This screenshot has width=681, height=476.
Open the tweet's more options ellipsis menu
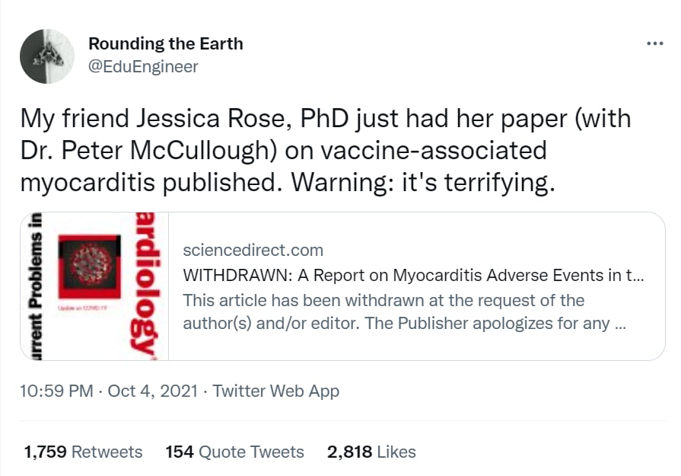(x=654, y=43)
